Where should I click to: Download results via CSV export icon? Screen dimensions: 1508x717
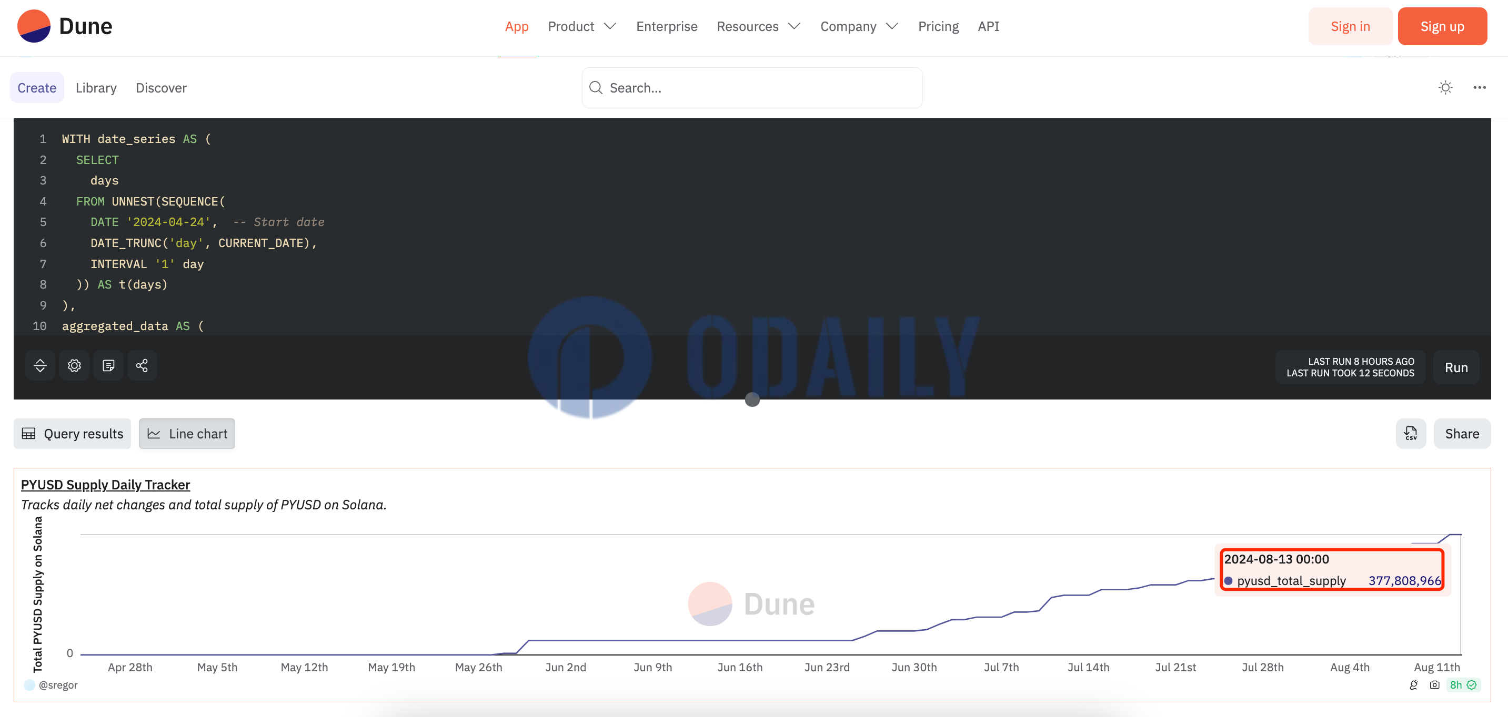1411,433
